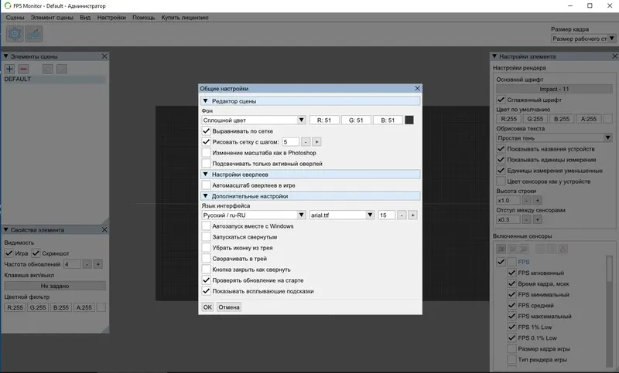
Task: Enable Автозапуск вместе с Windows
Action: [206, 226]
